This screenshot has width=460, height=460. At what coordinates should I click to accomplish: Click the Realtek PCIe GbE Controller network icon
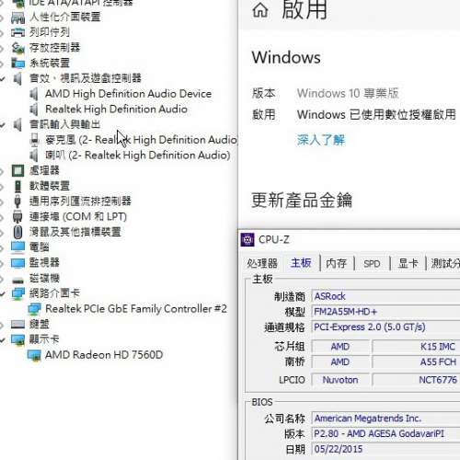[34, 309]
